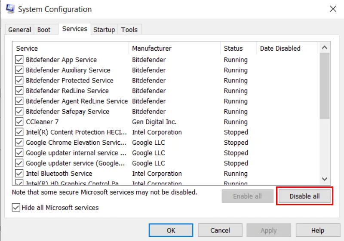This screenshot has height=241, width=344.
Task: Click the Enable all button
Action: point(248,196)
